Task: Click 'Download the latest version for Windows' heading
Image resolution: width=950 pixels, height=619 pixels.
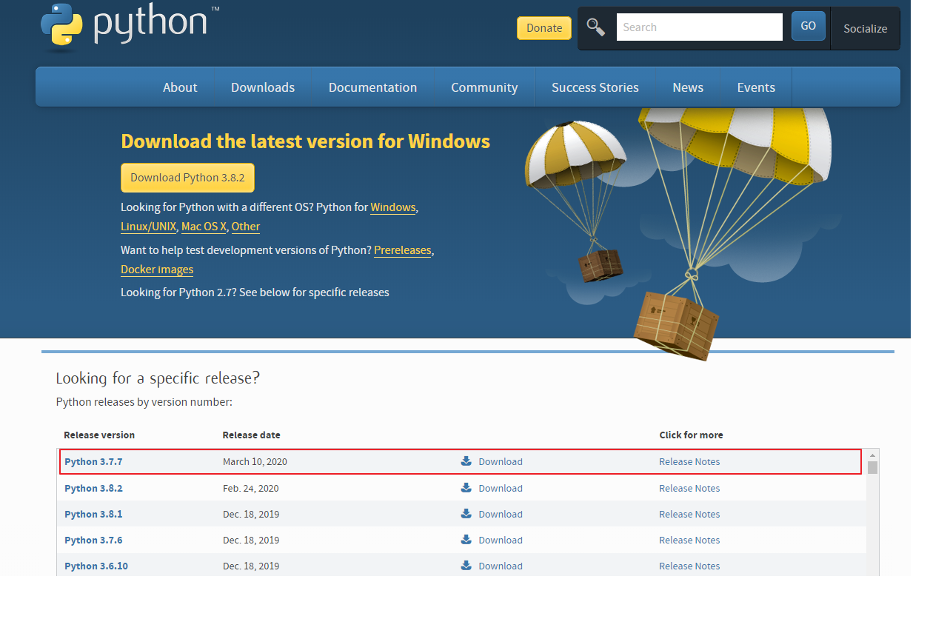Action: pyautogui.click(x=305, y=141)
